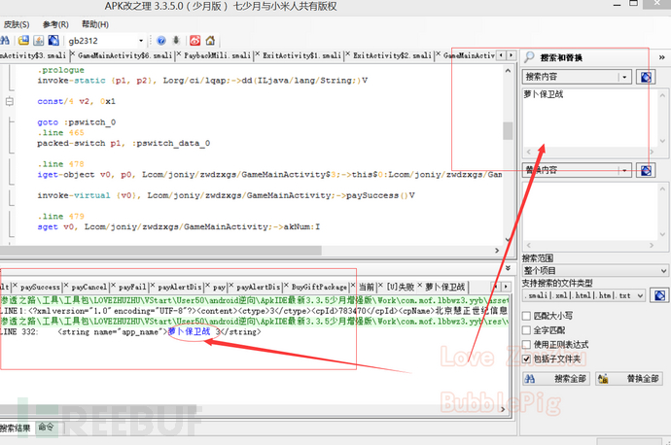Toggle the 全字匹配 checkbox

pyautogui.click(x=527, y=330)
